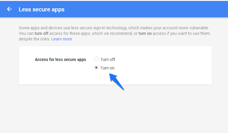228x133 pixels.
Task: Select the Turn on radio button
Action: (96, 68)
